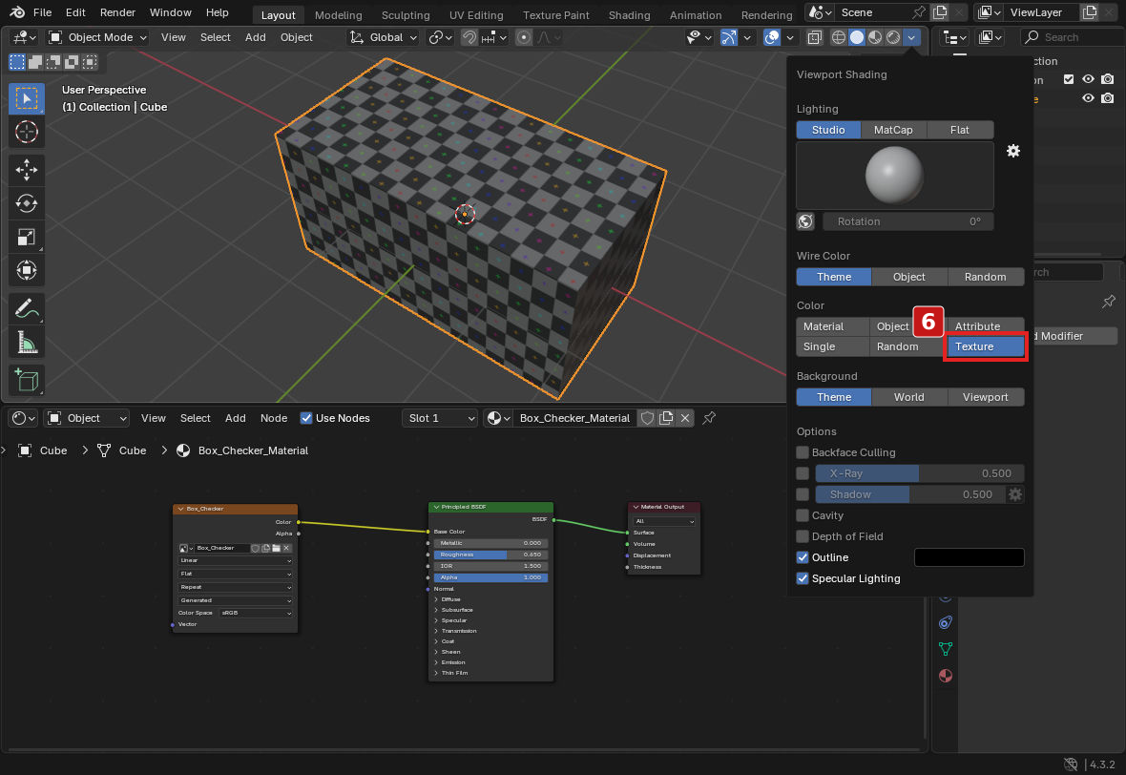Set Wire Color to Random

985,277
